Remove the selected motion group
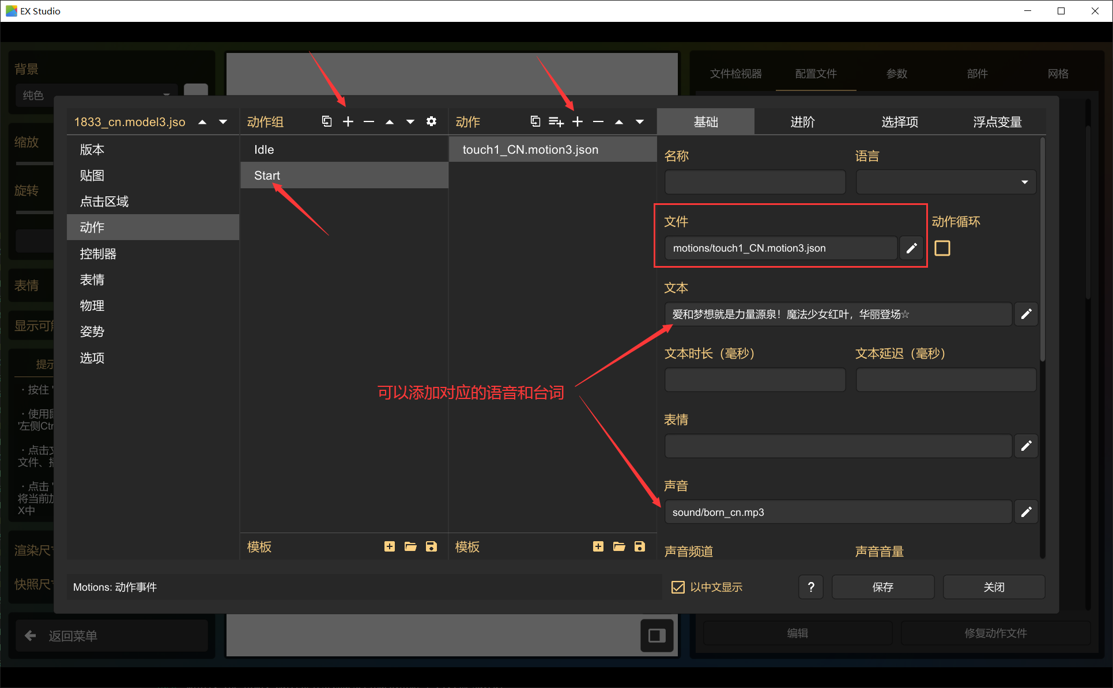Screen dimensions: 1113x688 (x=369, y=121)
